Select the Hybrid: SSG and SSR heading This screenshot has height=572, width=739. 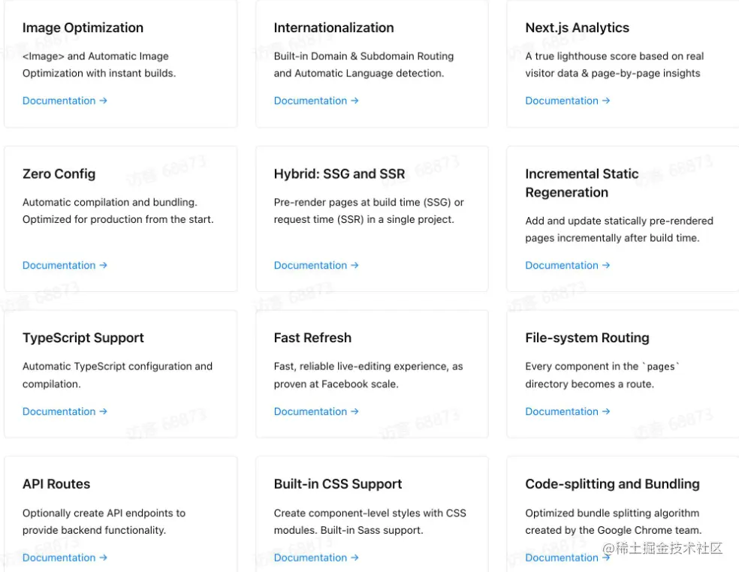(x=339, y=174)
